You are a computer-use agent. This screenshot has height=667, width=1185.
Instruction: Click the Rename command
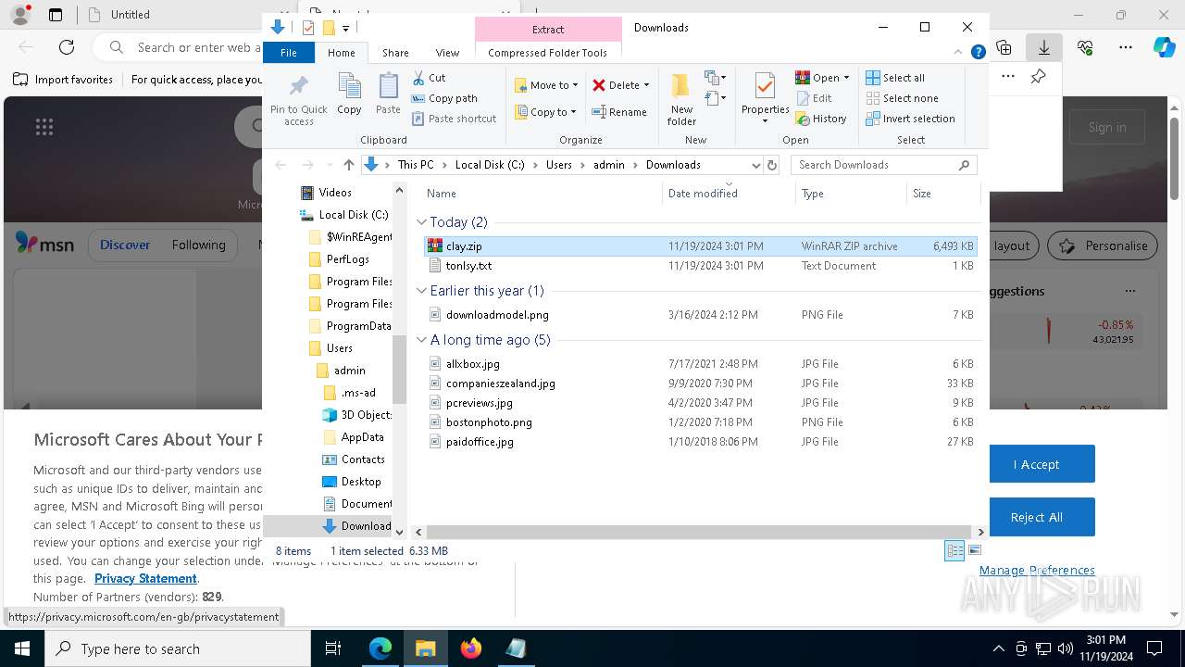(619, 112)
